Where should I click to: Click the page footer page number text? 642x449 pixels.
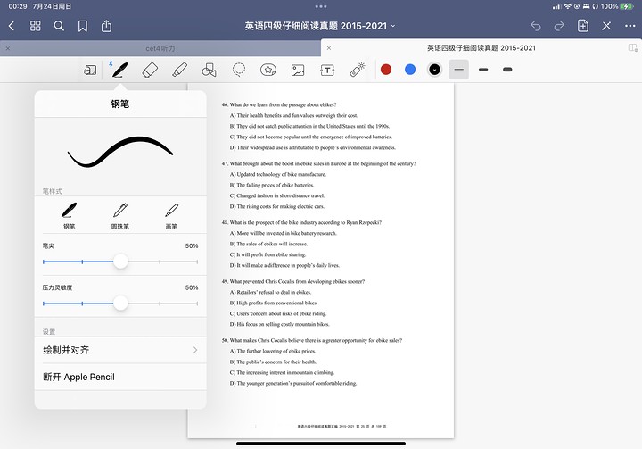point(342,427)
